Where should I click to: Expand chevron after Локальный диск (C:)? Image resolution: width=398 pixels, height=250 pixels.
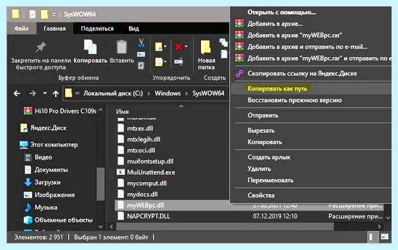(x=149, y=94)
